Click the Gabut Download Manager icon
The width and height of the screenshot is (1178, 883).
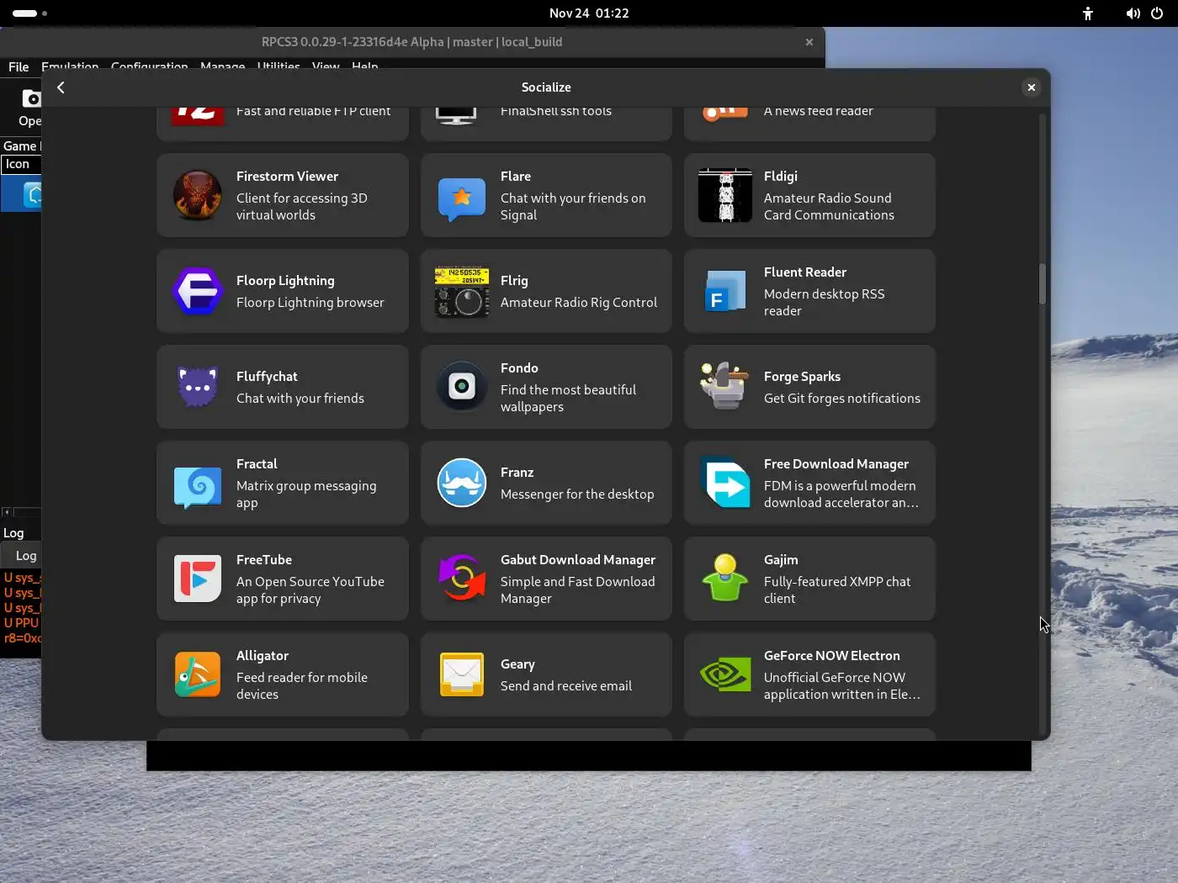point(462,579)
